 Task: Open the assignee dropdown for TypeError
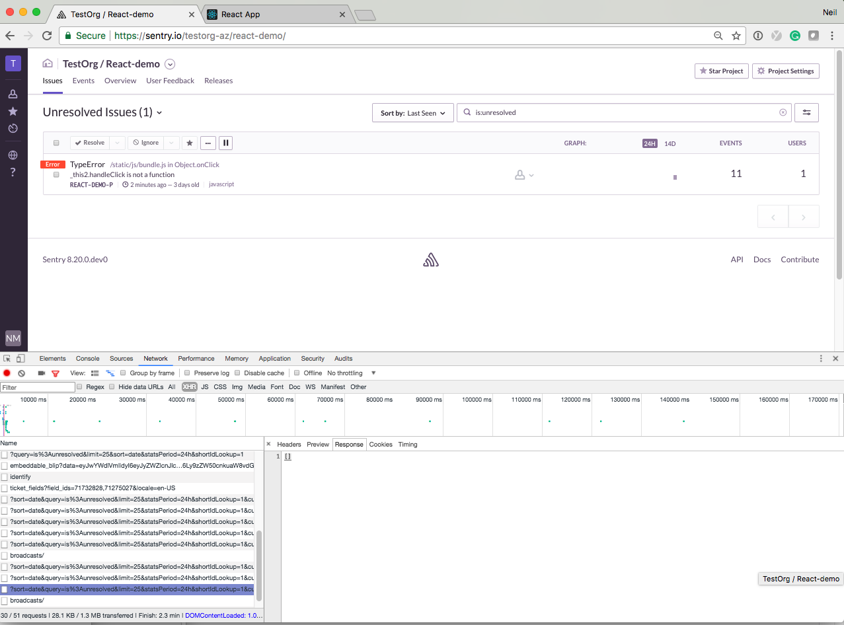tap(524, 175)
